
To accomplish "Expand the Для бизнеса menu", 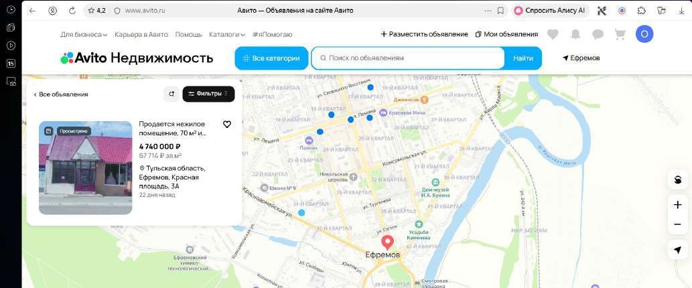I will [84, 34].
